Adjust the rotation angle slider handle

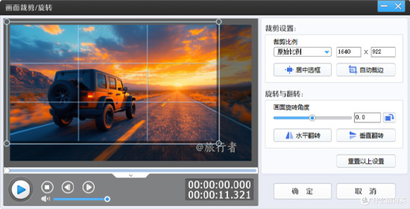coord(312,118)
